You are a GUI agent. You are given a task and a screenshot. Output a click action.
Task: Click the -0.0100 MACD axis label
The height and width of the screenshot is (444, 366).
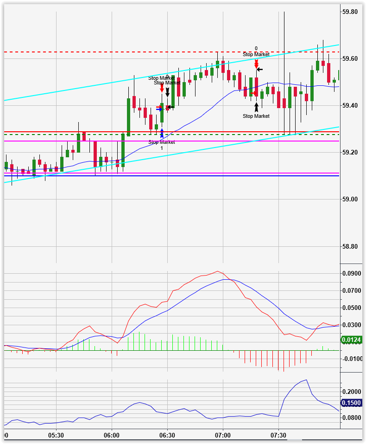click(352, 359)
